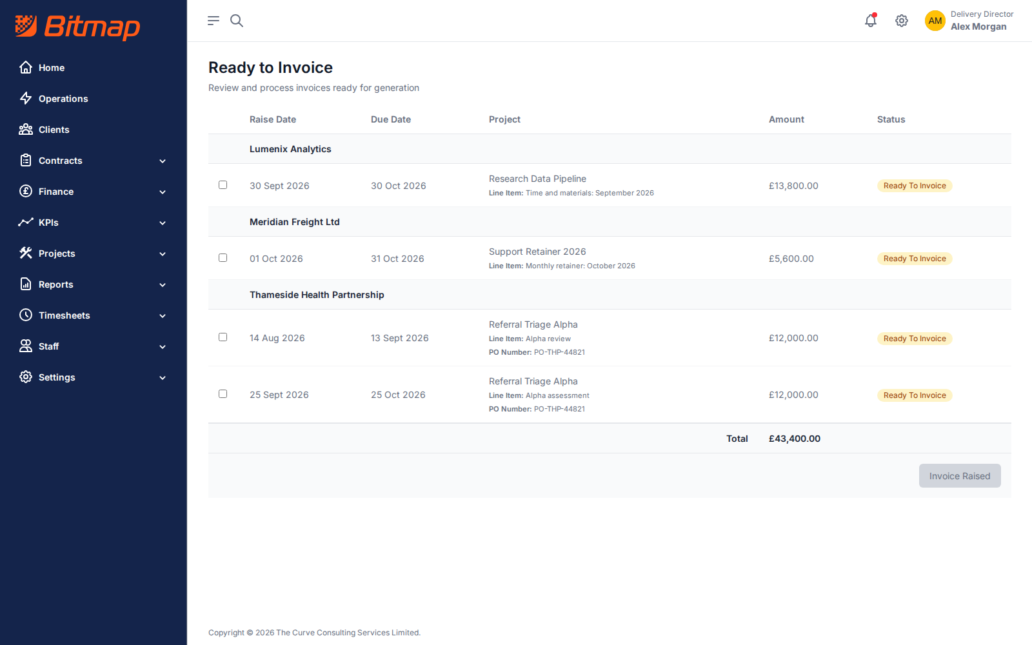The image size is (1032, 645).
Task: Click the total amount £43,400.00
Action: [795, 439]
